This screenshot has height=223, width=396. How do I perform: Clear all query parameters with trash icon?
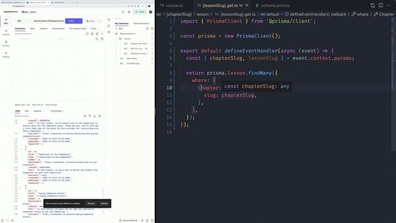[92, 33]
